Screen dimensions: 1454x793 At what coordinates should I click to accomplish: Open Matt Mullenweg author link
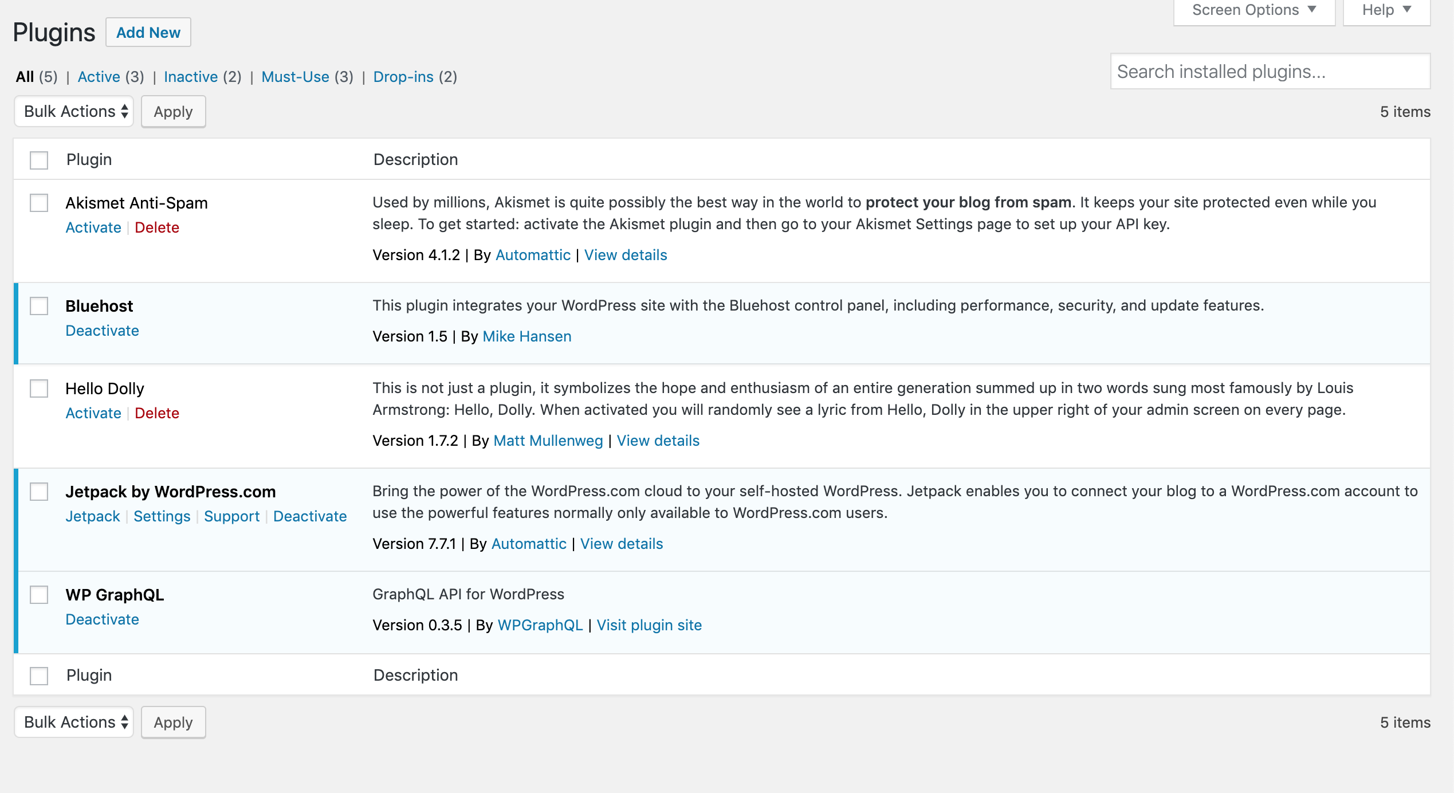[x=548, y=441]
